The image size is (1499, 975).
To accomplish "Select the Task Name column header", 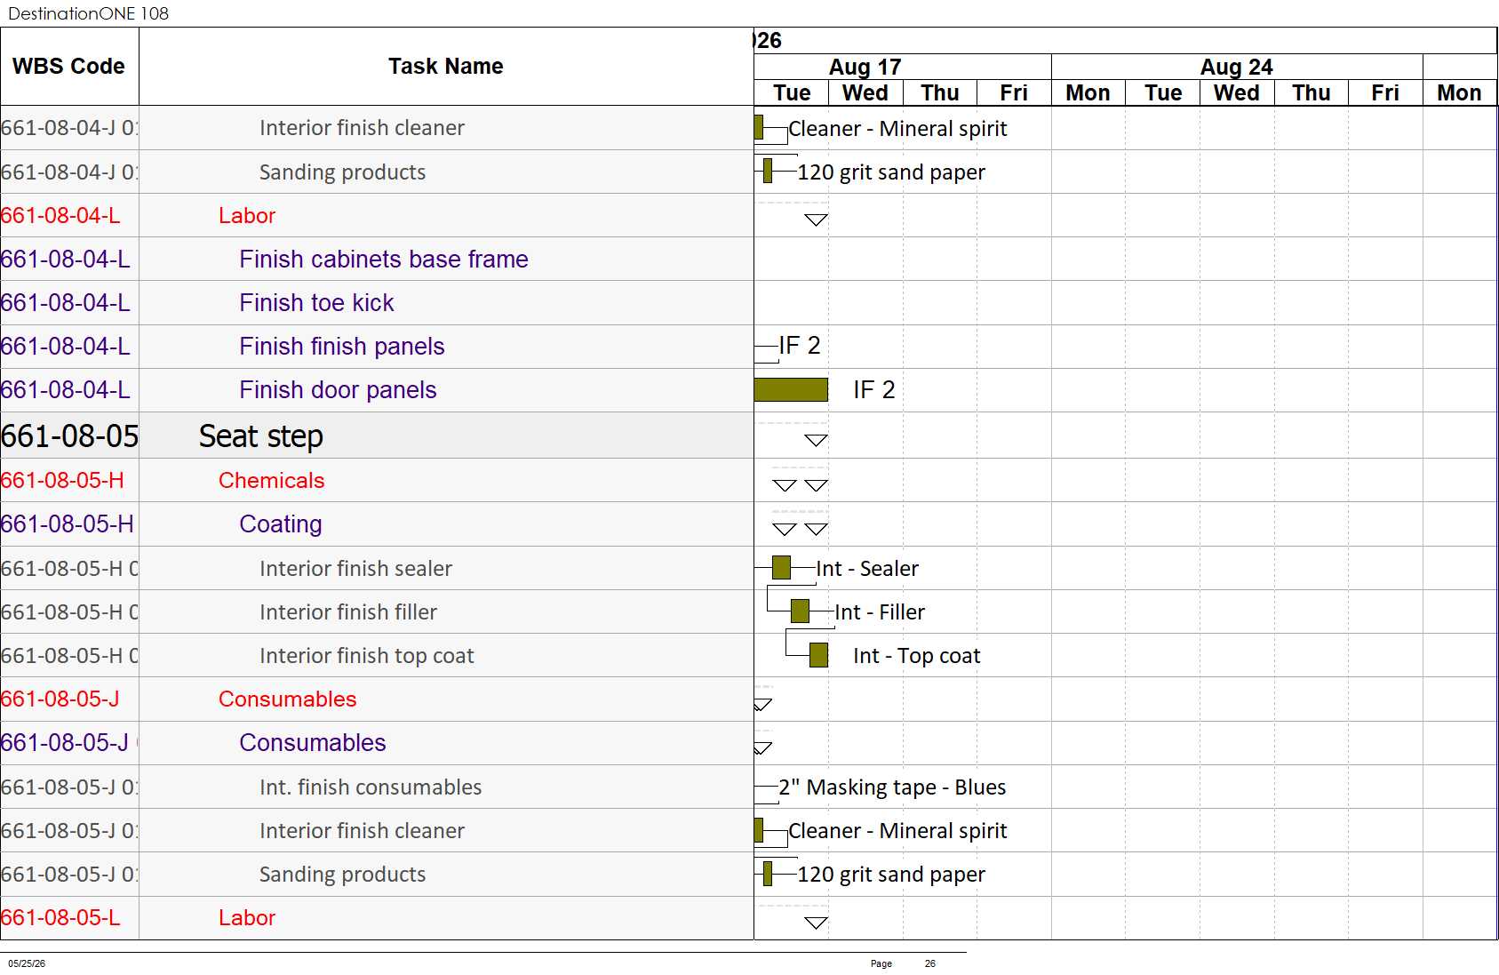I will point(446,67).
